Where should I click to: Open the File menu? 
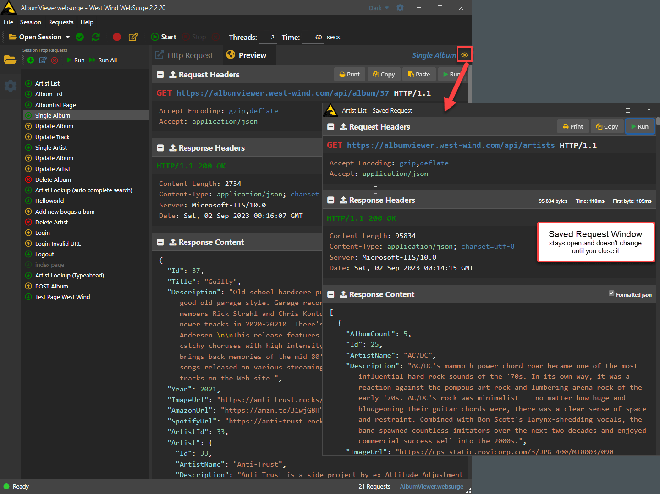[x=9, y=22]
